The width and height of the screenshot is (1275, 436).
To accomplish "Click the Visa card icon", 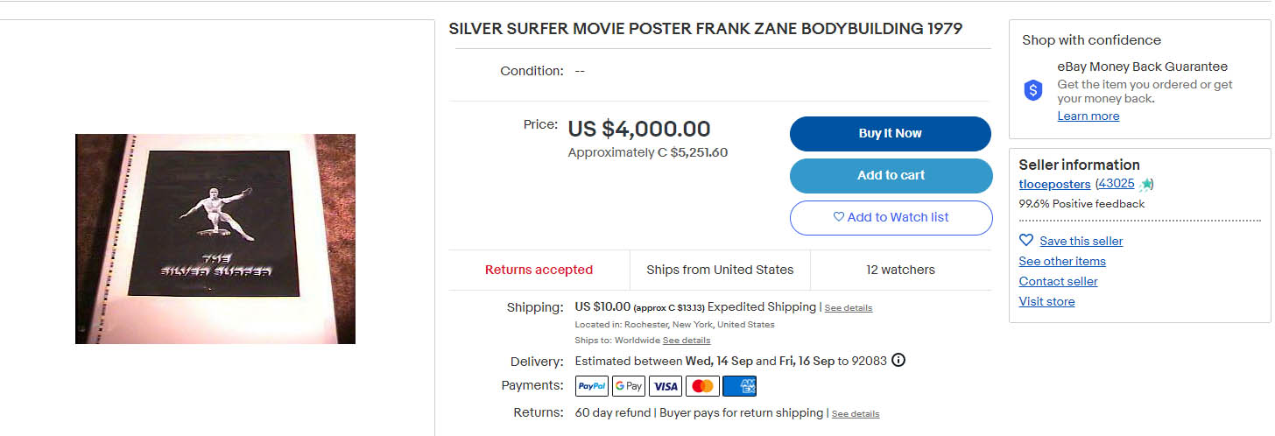I will 666,386.
